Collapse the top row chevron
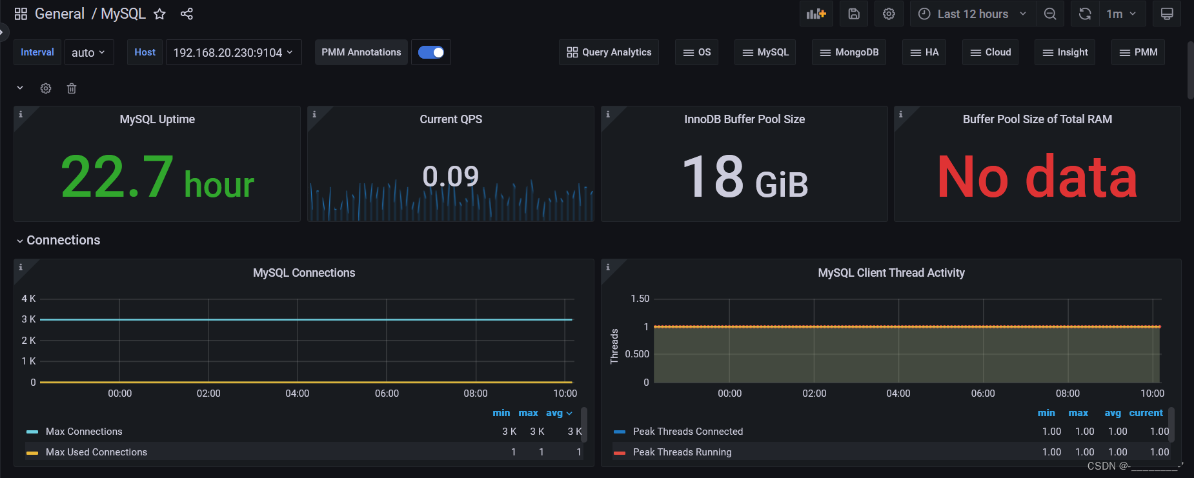Image resolution: width=1194 pixels, height=478 pixels. pyautogui.click(x=20, y=88)
